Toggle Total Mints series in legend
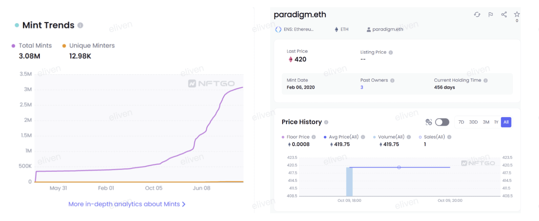This screenshot has width=539, height=221. 32,45
